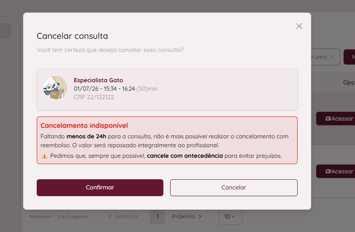
Task: Click the yellow warning triangle icon
Action: (45, 156)
